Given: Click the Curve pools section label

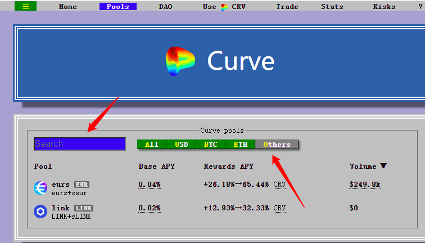Looking at the screenshot, I should (x=222, y=130).
